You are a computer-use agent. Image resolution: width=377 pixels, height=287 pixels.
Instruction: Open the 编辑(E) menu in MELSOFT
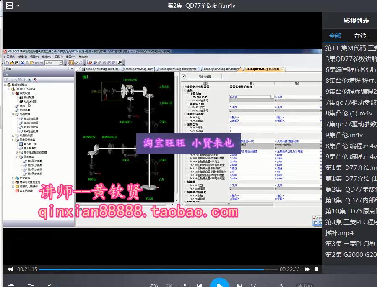(22, 56)
